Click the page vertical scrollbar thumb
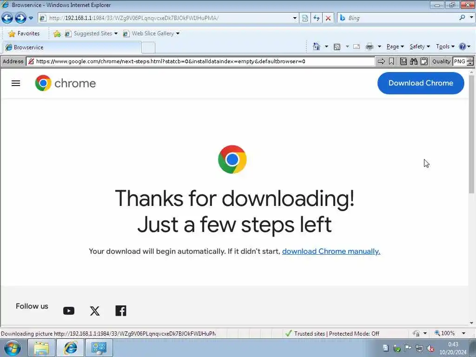 (x=471, y=134)
